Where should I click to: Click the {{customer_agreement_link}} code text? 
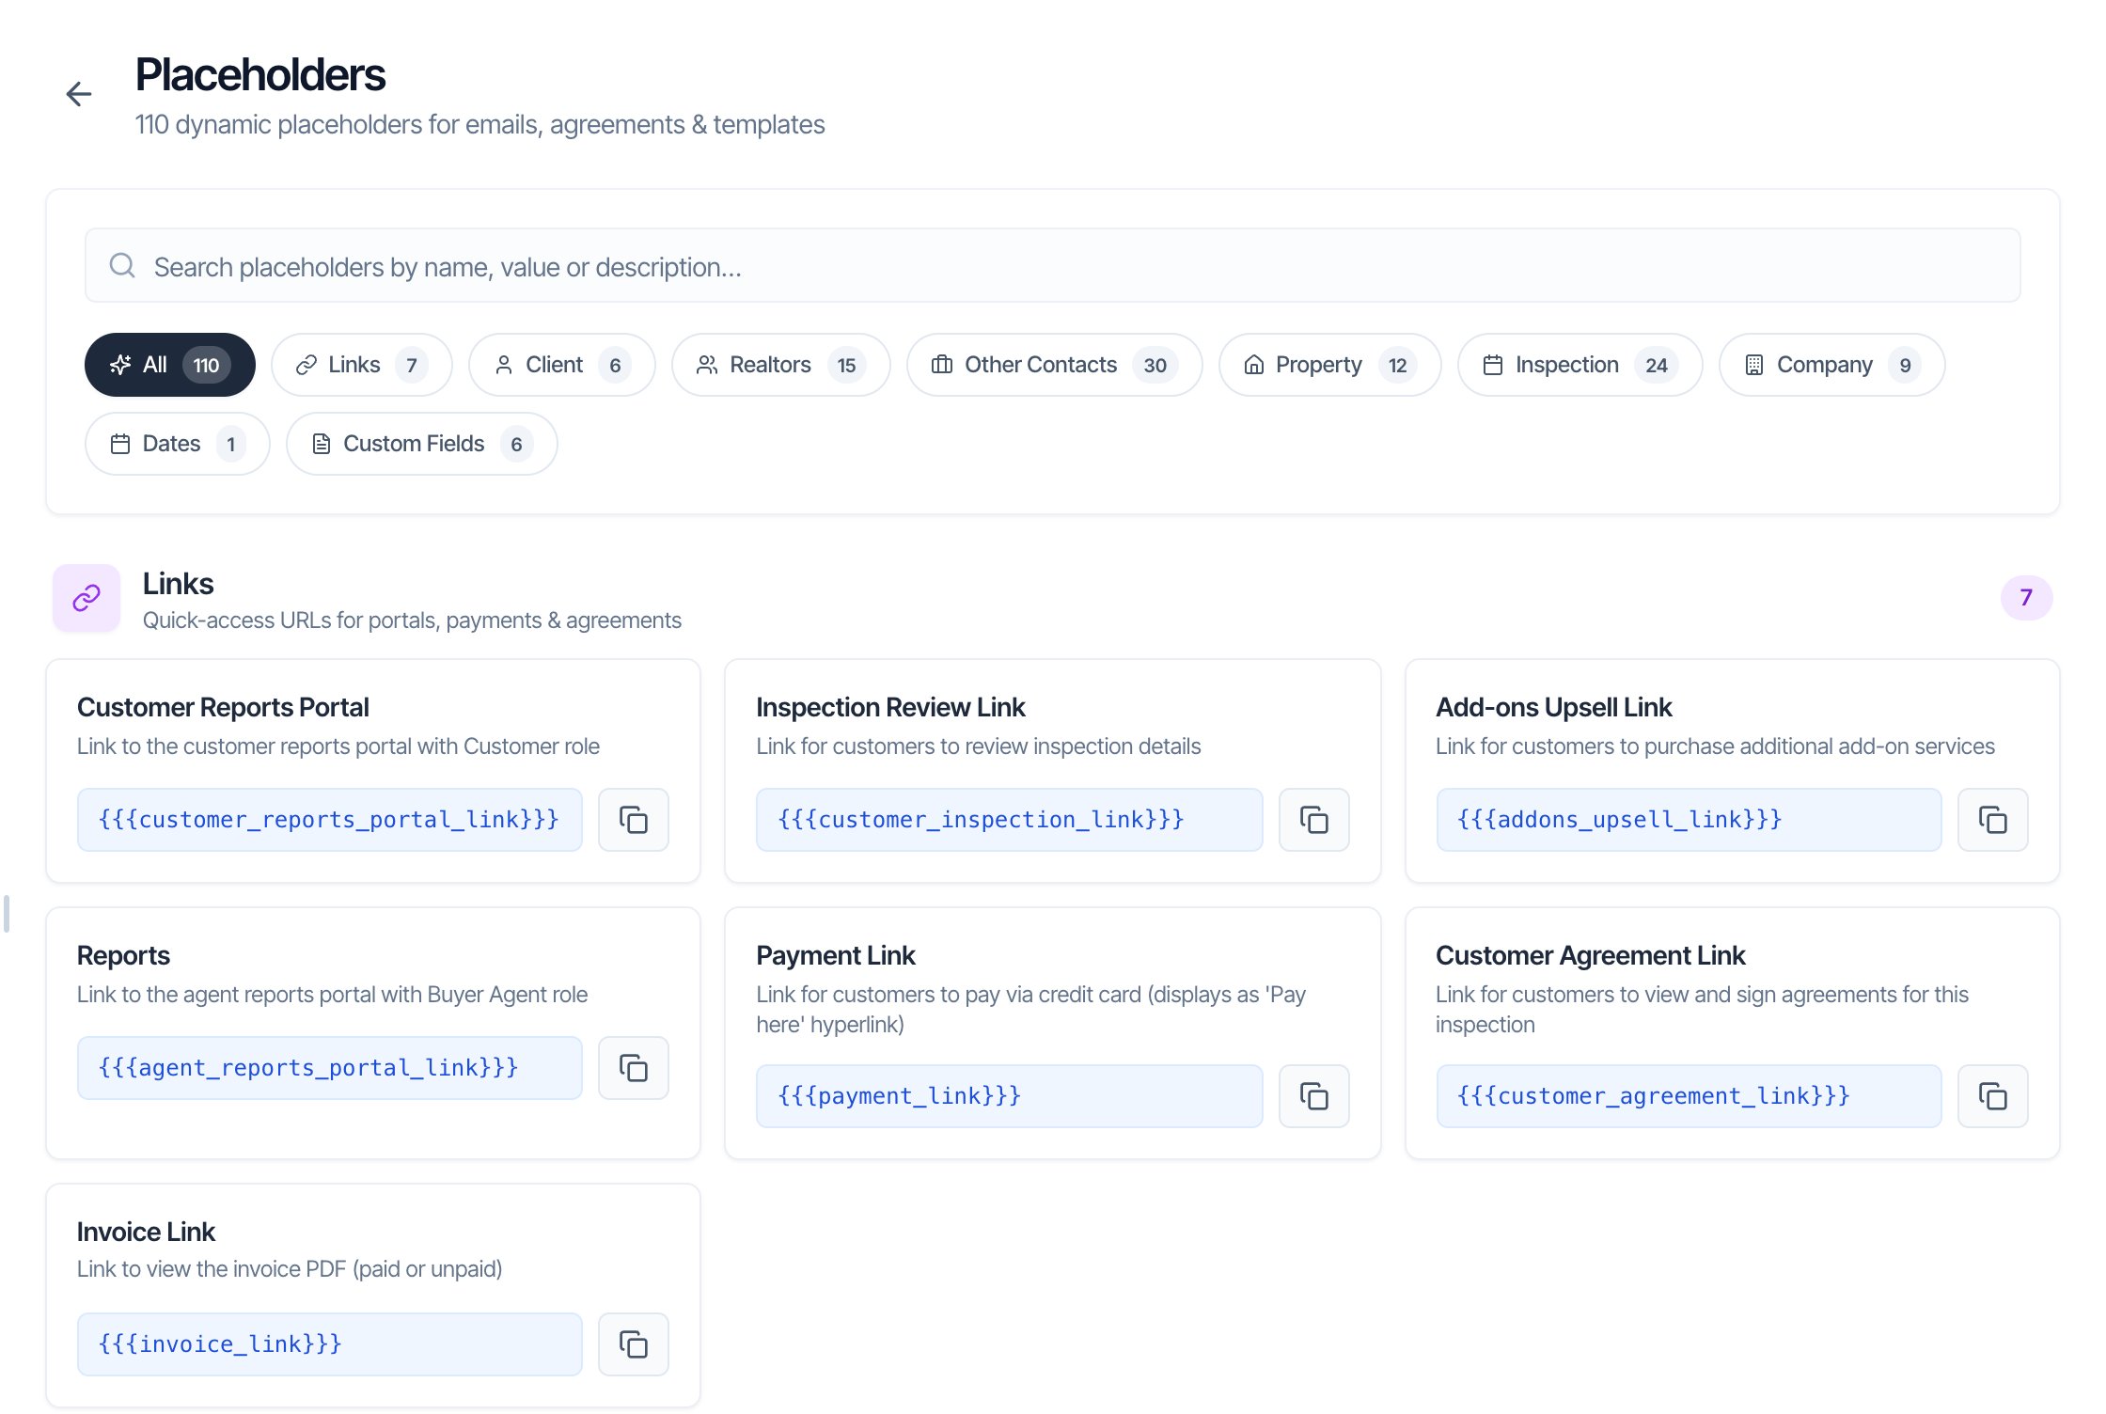1653,1096
